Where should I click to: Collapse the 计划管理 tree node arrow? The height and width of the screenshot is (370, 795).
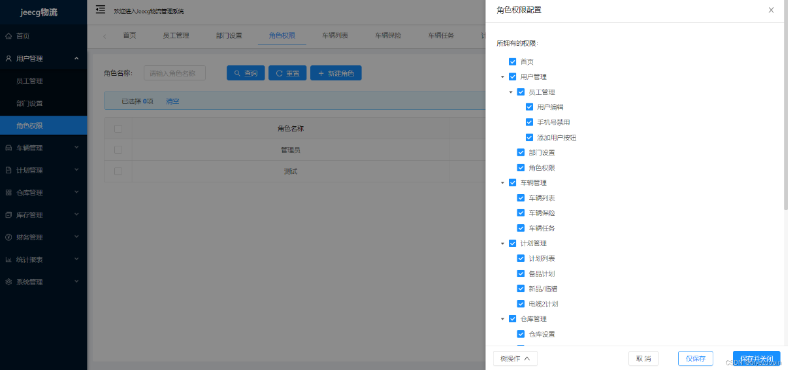click(503, 243)
